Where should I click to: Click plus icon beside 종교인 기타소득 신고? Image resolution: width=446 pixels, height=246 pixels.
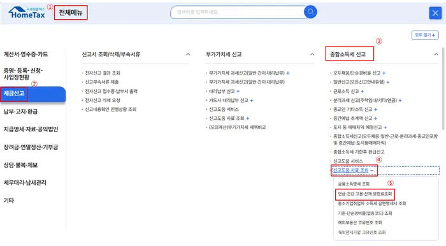point(375,110)
